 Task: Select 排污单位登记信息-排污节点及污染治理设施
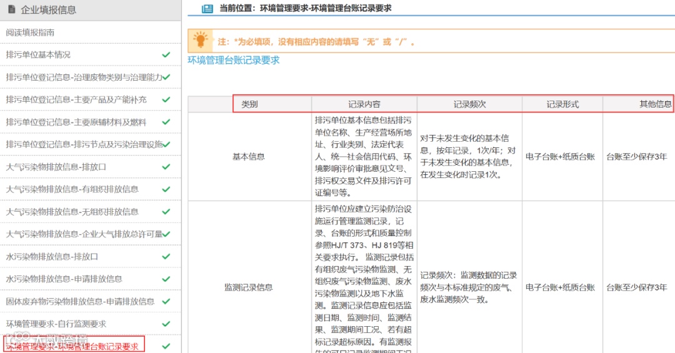[84, 144]
